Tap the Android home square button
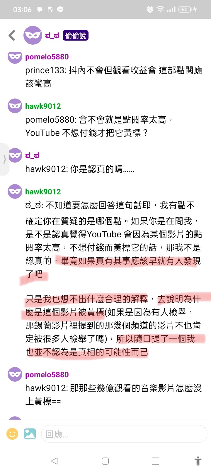The height and width of the screenshot is (474, 211). [x=105, y=461]
